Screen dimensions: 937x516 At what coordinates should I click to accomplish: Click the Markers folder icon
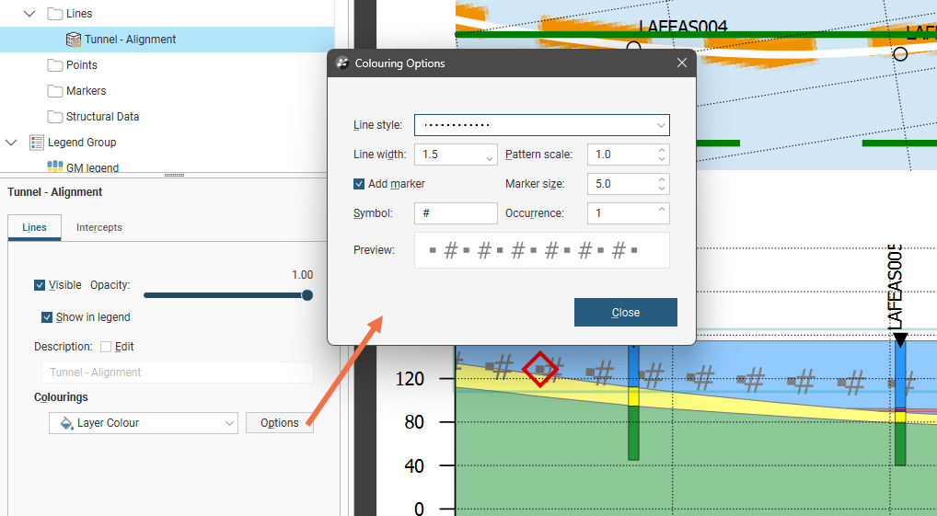55,91
